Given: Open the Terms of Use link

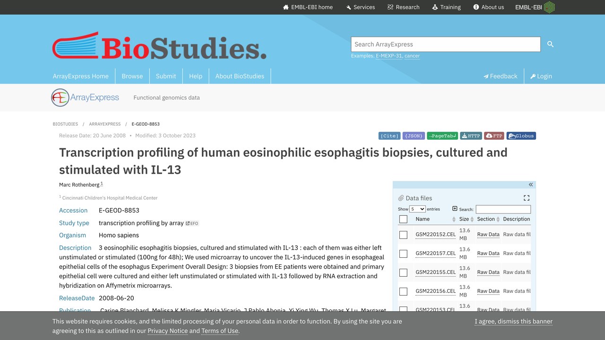Looking at the screenshot, I should click(220, 331).
